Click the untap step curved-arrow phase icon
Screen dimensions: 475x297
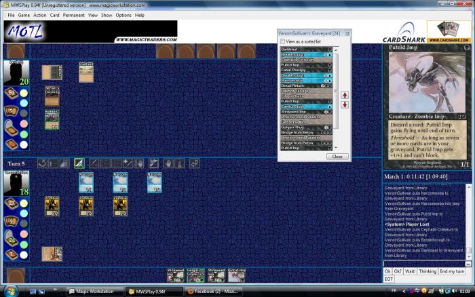pos(42,163)
